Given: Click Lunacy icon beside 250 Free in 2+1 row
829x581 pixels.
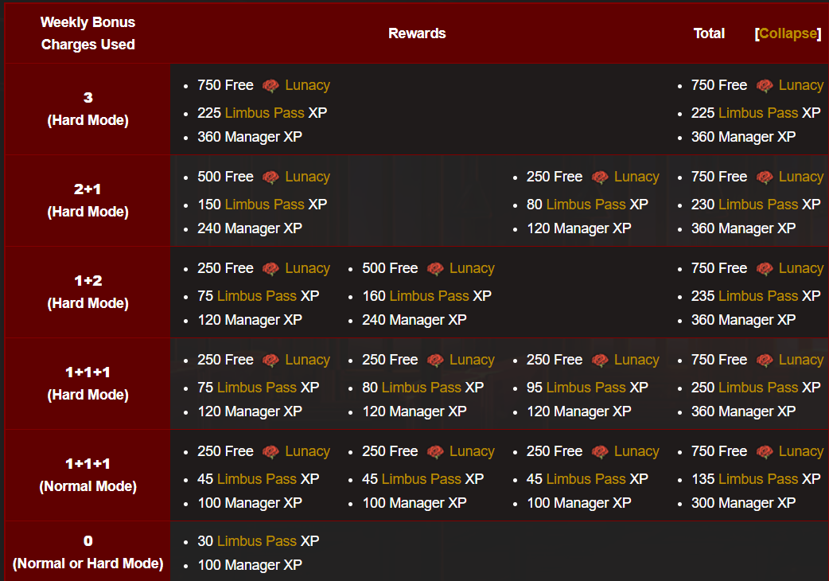Looking at the screenshot, I should (600, 177).
